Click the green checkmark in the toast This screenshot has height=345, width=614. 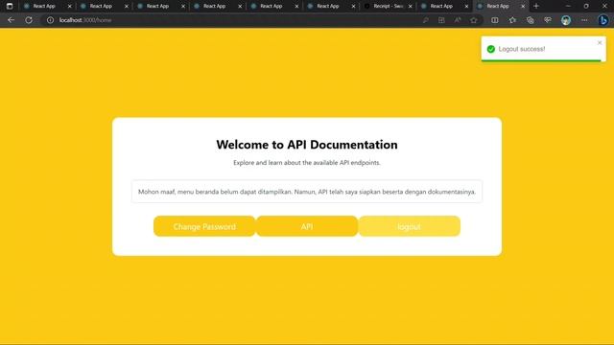(490, 49)
